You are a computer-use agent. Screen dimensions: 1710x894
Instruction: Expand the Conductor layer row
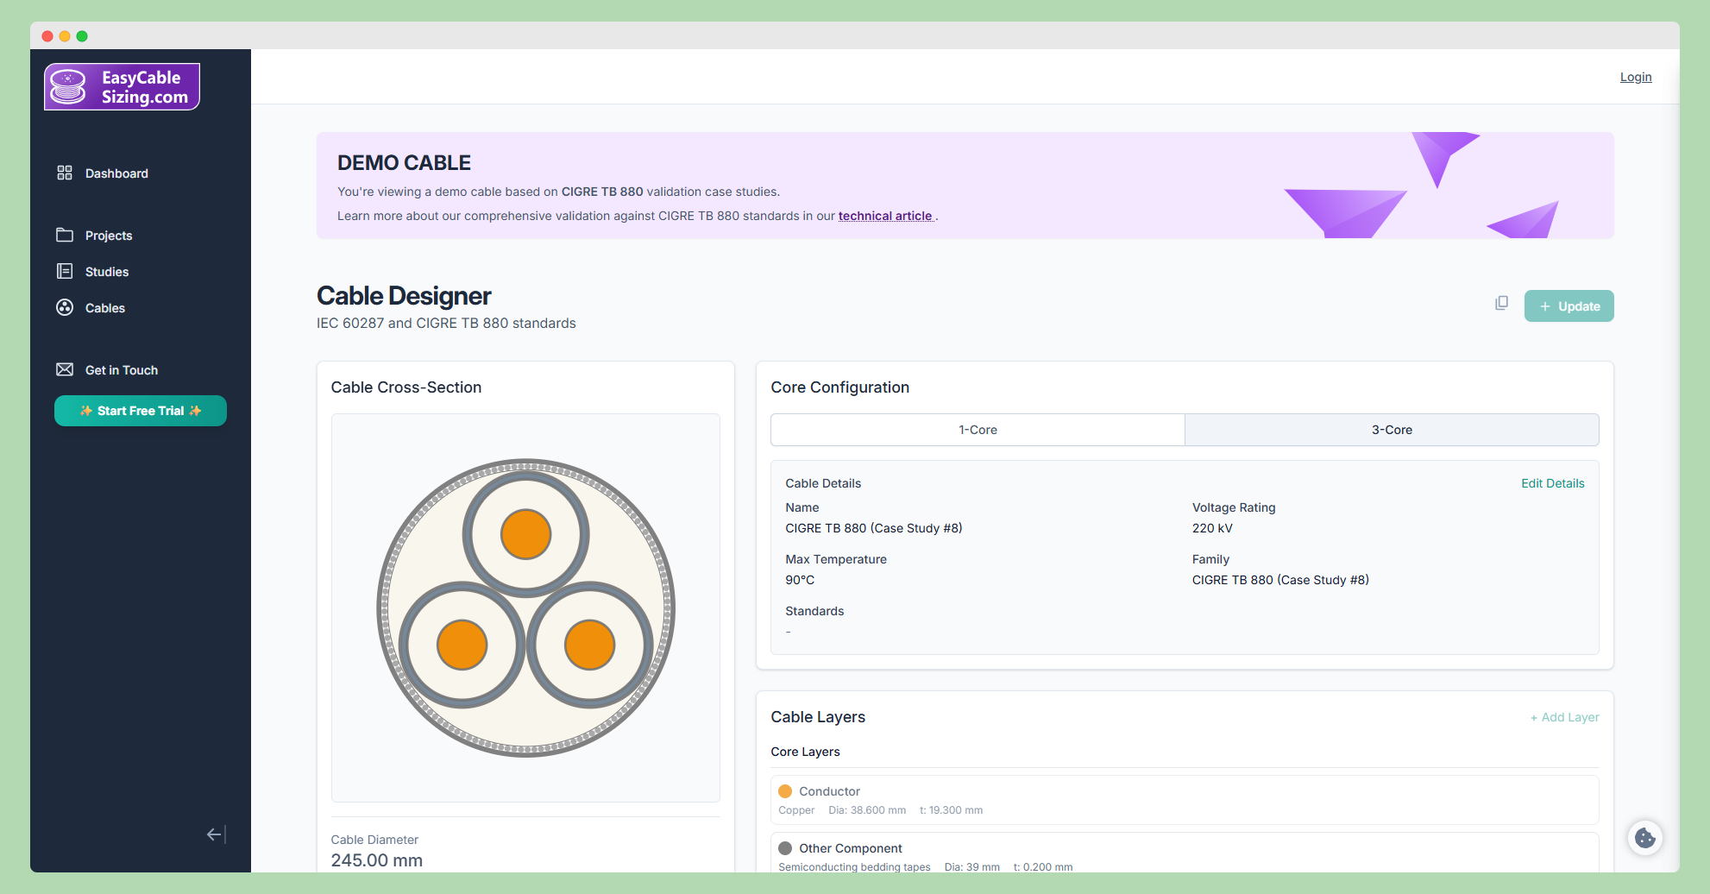click(1184, 800)
